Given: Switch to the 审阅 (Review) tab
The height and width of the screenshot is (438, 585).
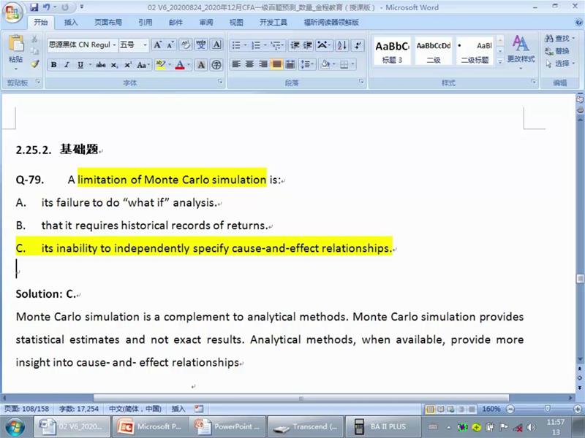Looking at the screenshot, I should 206,23.
